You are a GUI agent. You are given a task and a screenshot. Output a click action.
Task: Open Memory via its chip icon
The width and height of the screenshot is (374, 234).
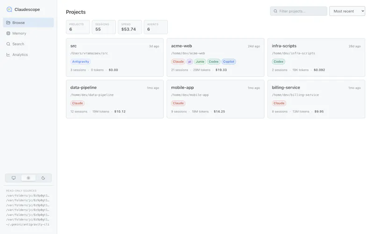(x=8, y=33)
